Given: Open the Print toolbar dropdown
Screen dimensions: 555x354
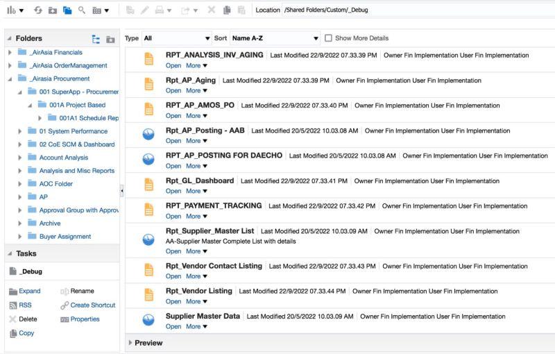Looking at the screenshot, I should (164, 10).
